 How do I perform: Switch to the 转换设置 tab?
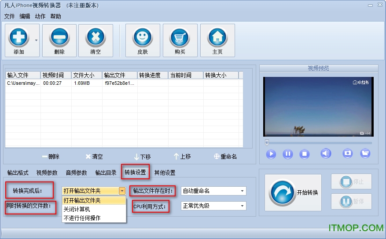135,172
